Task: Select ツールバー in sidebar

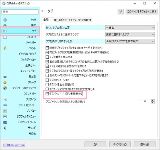Action: 31,43
